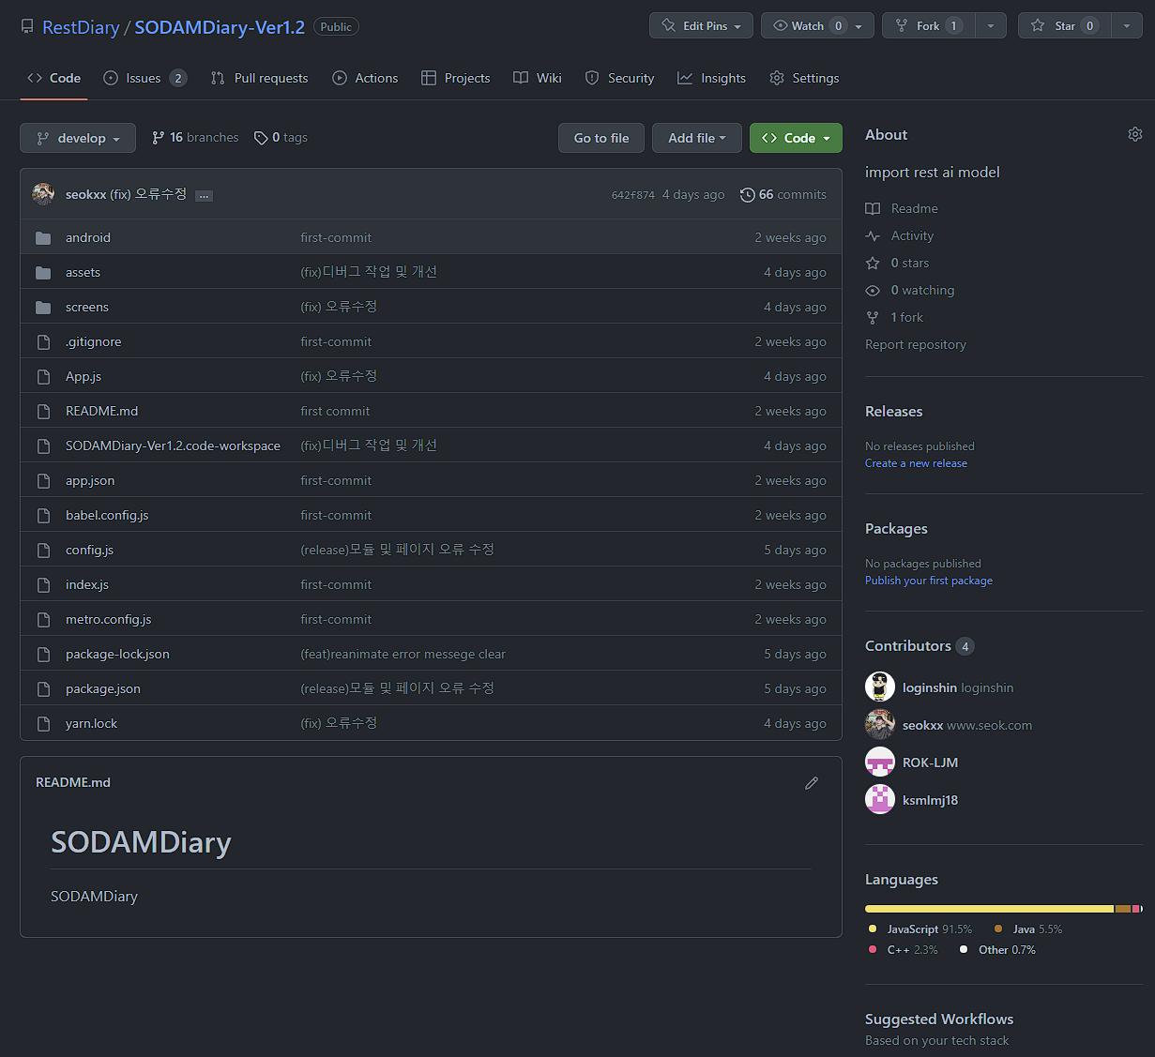Click the JavaScript yellow legend dot
1155x1057 pixels.
873,929
